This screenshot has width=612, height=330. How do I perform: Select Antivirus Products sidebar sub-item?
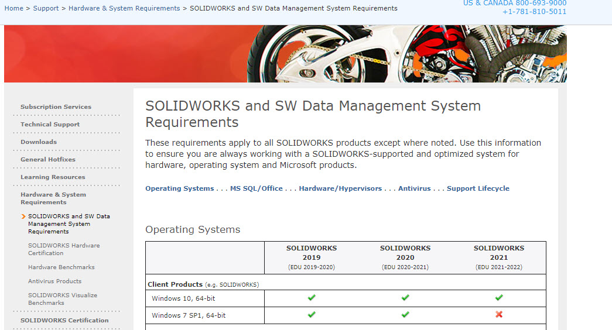click(55, 281)
